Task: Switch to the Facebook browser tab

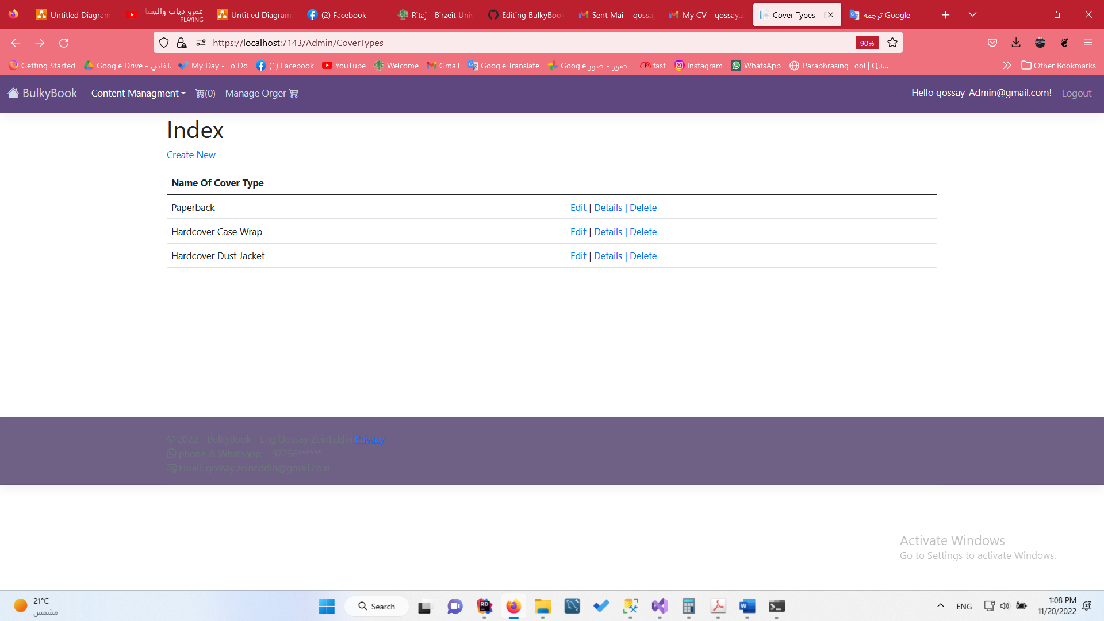Action: (x=340, y=14)
